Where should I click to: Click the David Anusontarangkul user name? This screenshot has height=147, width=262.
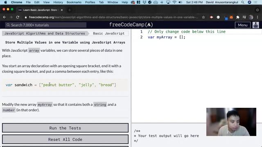[222, 2]
